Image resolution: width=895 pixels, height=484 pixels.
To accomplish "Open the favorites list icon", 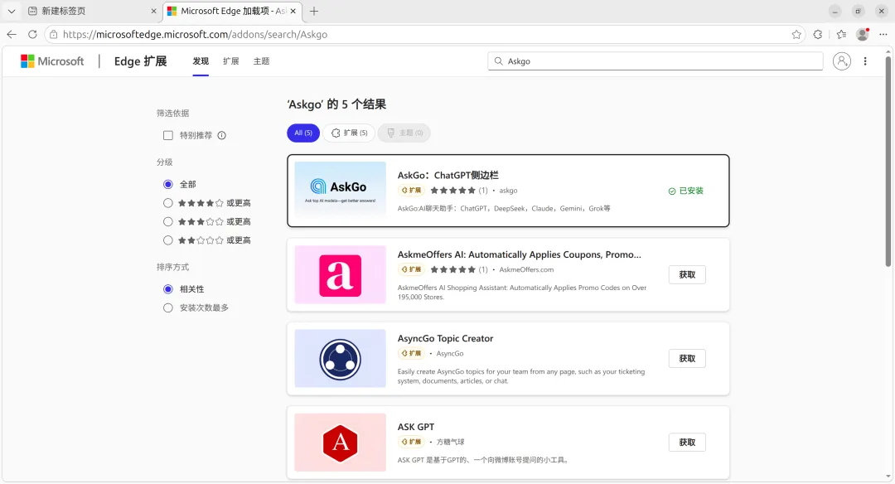I will point(841,34).
